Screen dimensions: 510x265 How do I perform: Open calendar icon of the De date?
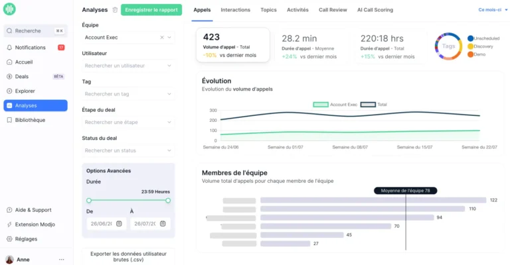coord(119,223)
